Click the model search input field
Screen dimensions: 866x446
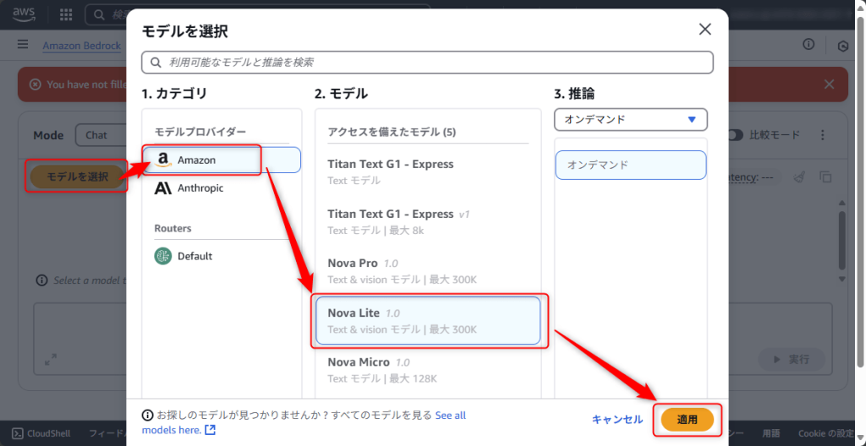427,63
